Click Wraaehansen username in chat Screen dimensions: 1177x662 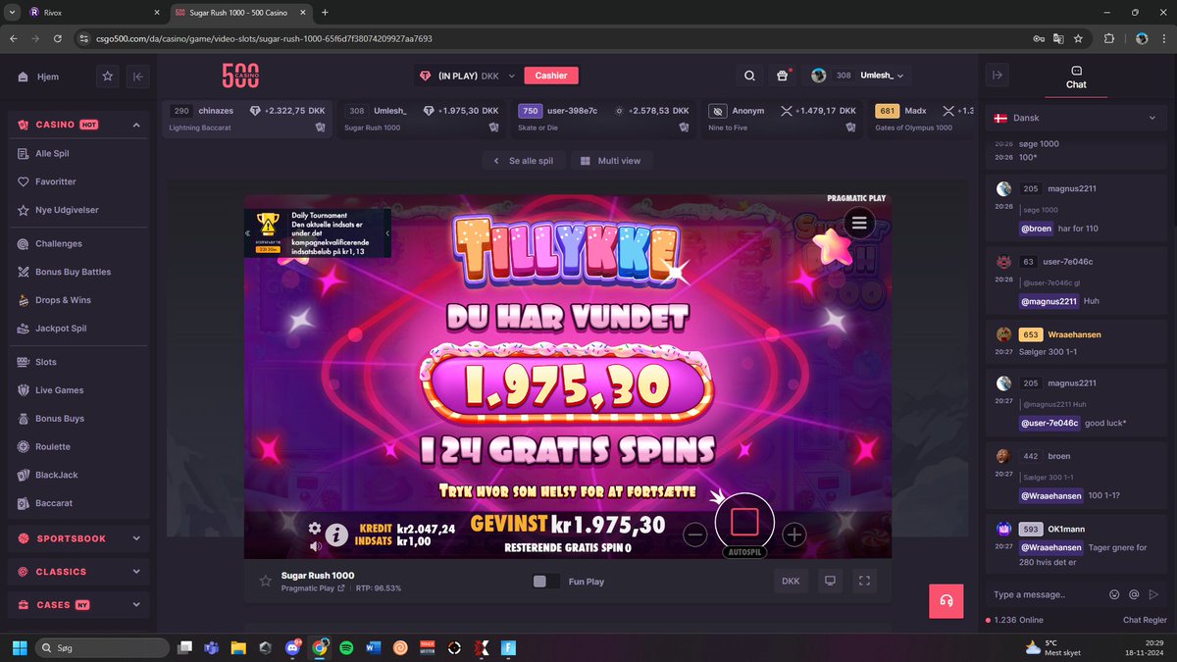1074,334
